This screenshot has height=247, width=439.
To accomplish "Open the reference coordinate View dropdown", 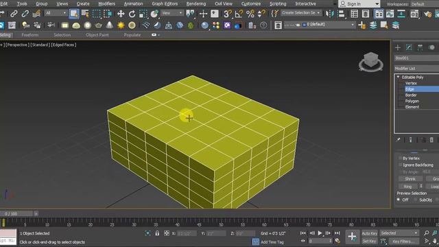I will tap(172, 13).
